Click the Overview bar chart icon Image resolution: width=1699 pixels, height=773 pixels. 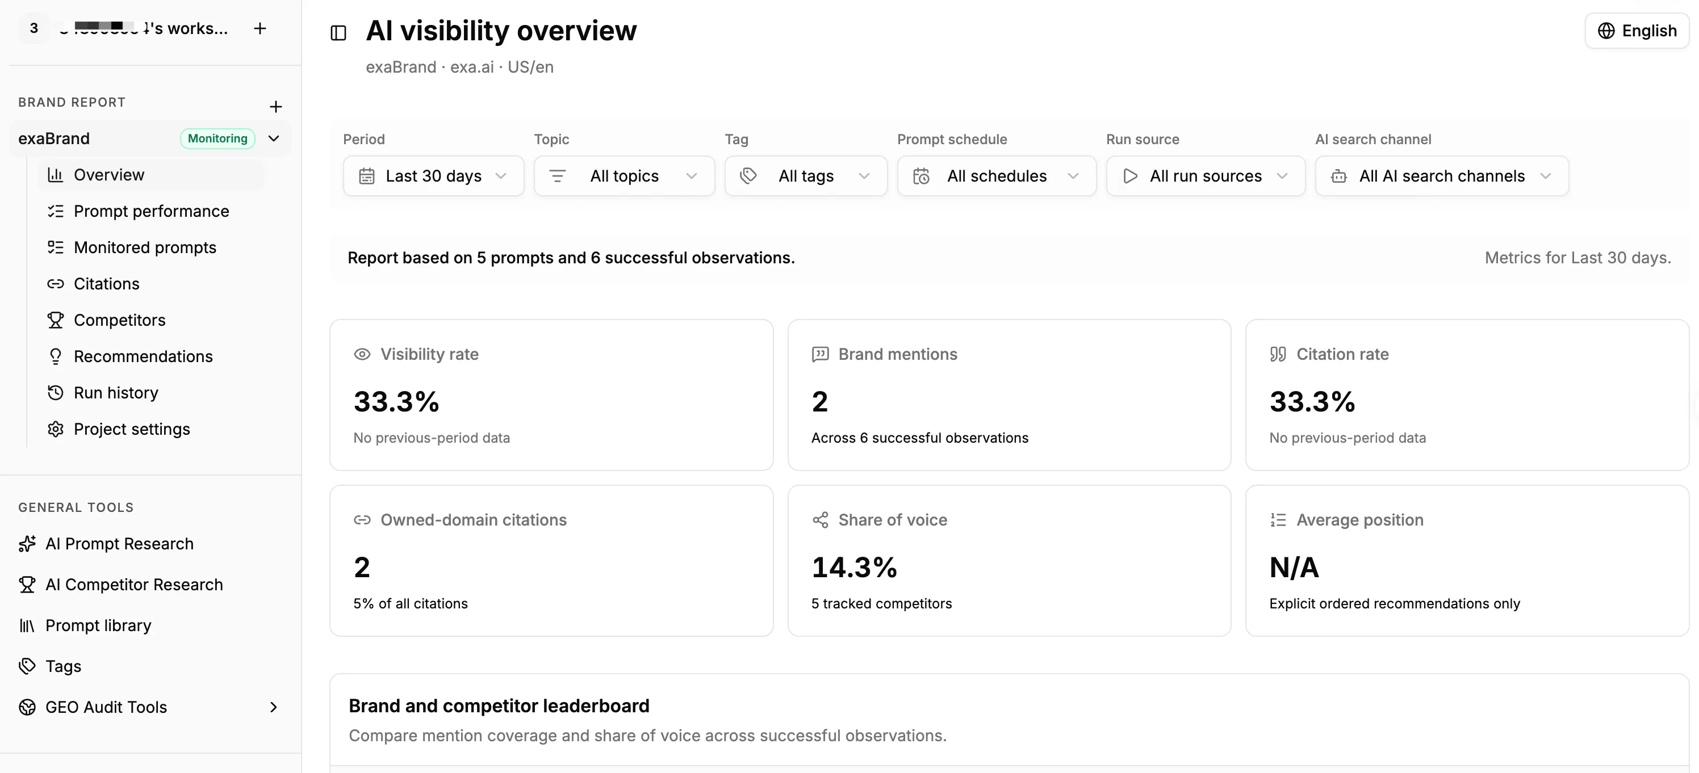click(x=56, y=175)
